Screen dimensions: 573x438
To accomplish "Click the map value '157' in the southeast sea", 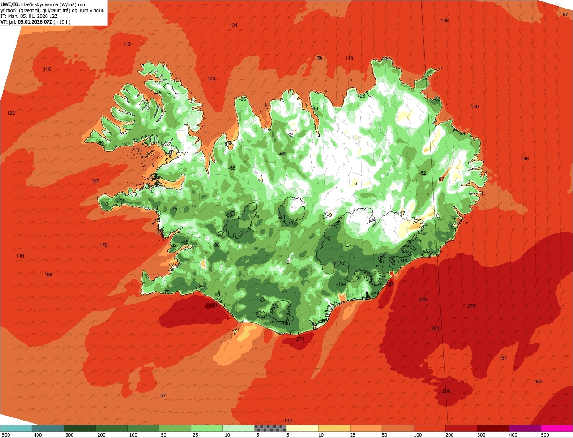I will (x=503, y=358).
